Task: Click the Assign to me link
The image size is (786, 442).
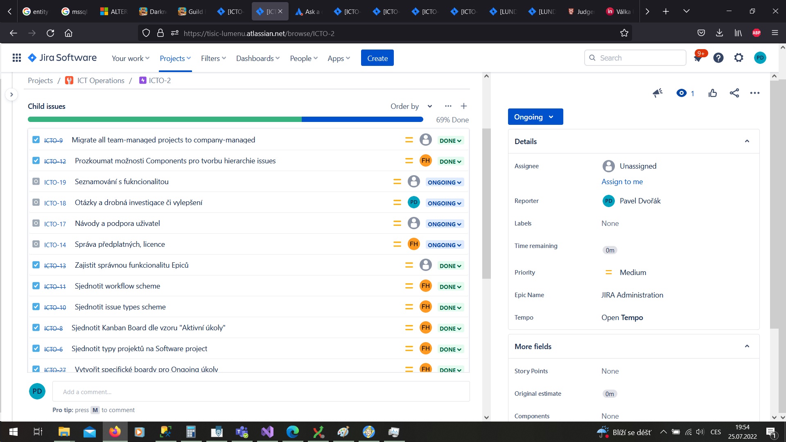Action: 622,182
